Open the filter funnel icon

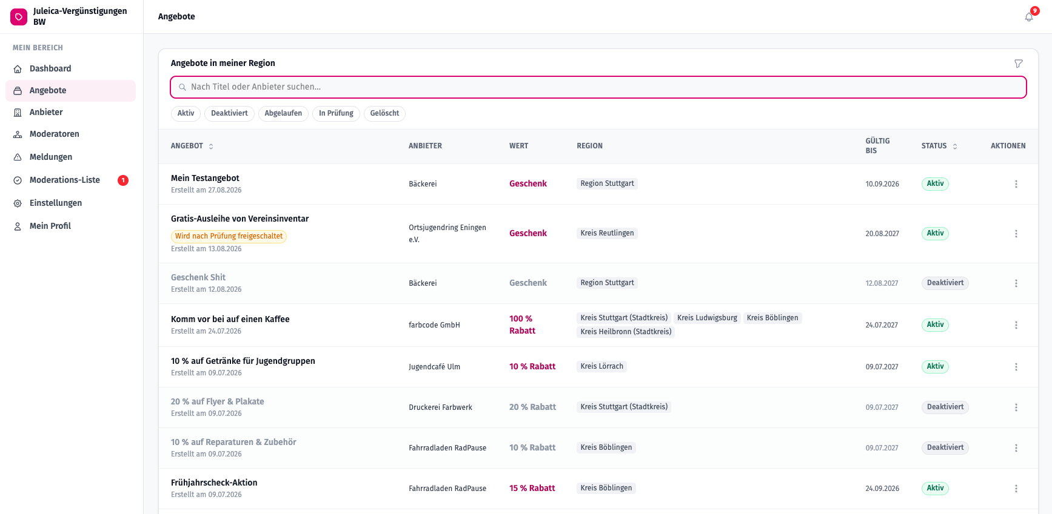tap(1019, 64)
